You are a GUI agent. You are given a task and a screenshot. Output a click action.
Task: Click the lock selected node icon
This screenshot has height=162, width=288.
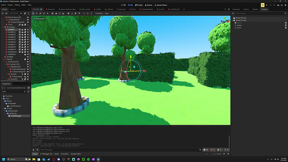(x=56, y=13)
